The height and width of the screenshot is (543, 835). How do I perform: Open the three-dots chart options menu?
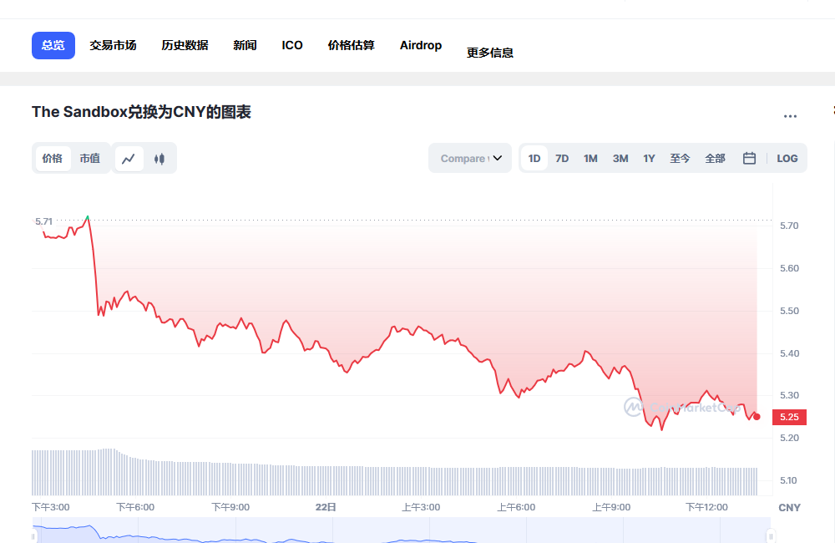coord(790,116)
